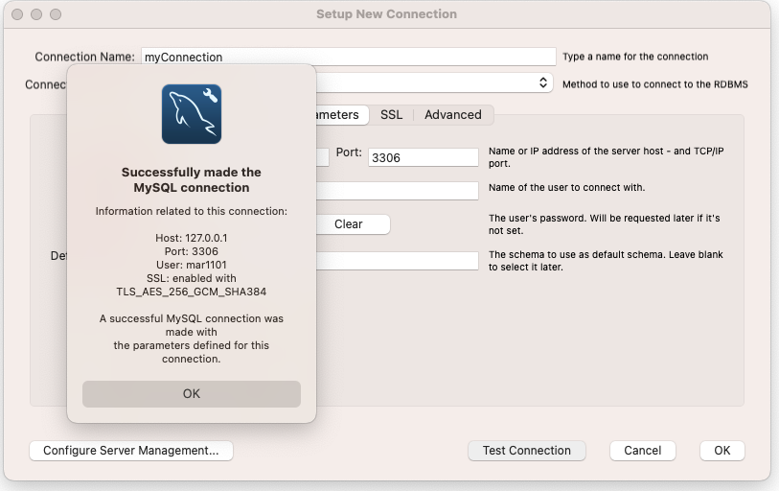
Task: Click the Default Schema input field
Action: coord(398,261)
